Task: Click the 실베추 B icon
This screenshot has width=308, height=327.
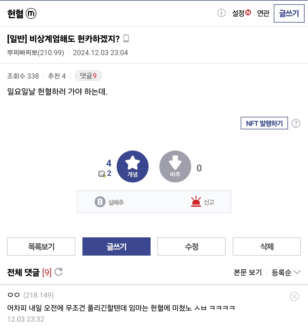Action: click(100, 202)
